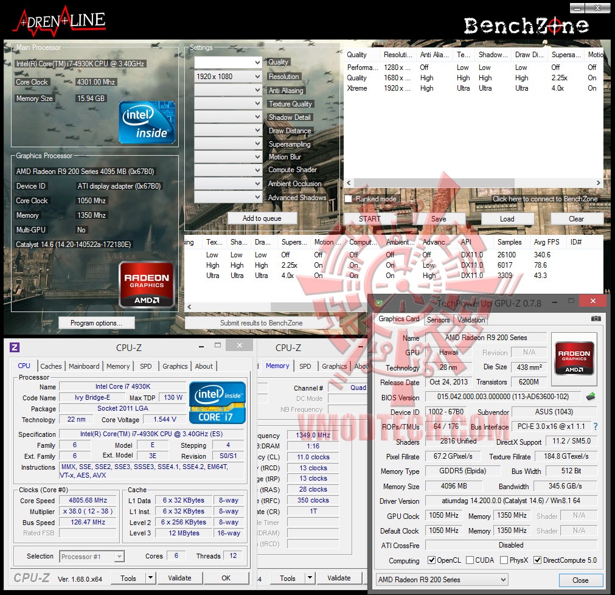Click the CPU-Z OK button

click(226, 578)
